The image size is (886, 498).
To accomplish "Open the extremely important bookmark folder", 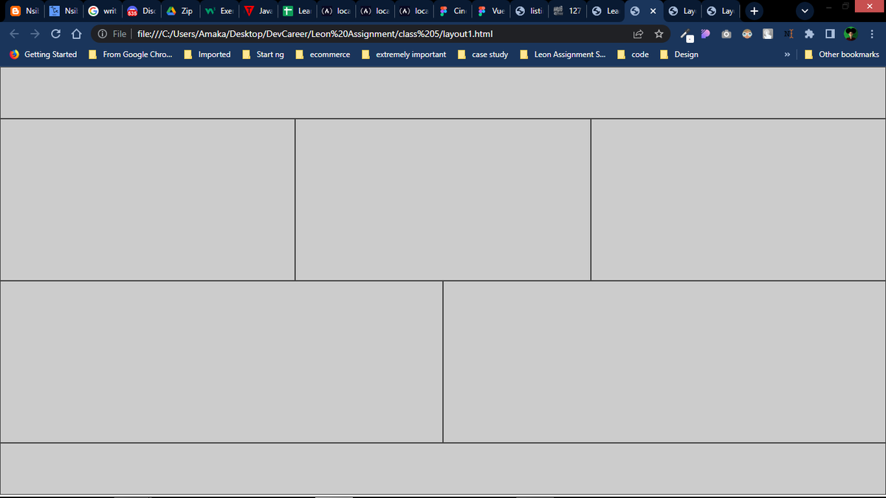I will point(404,55).
